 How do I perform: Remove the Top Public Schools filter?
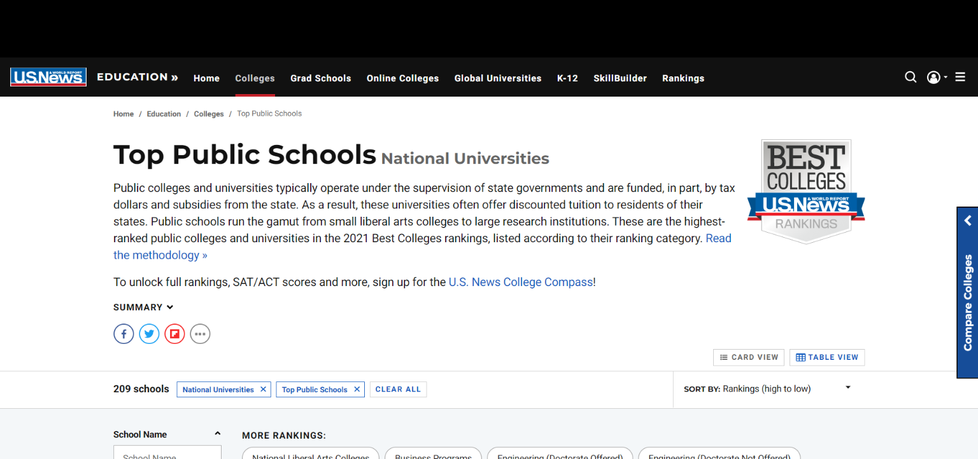click(357, 389)
